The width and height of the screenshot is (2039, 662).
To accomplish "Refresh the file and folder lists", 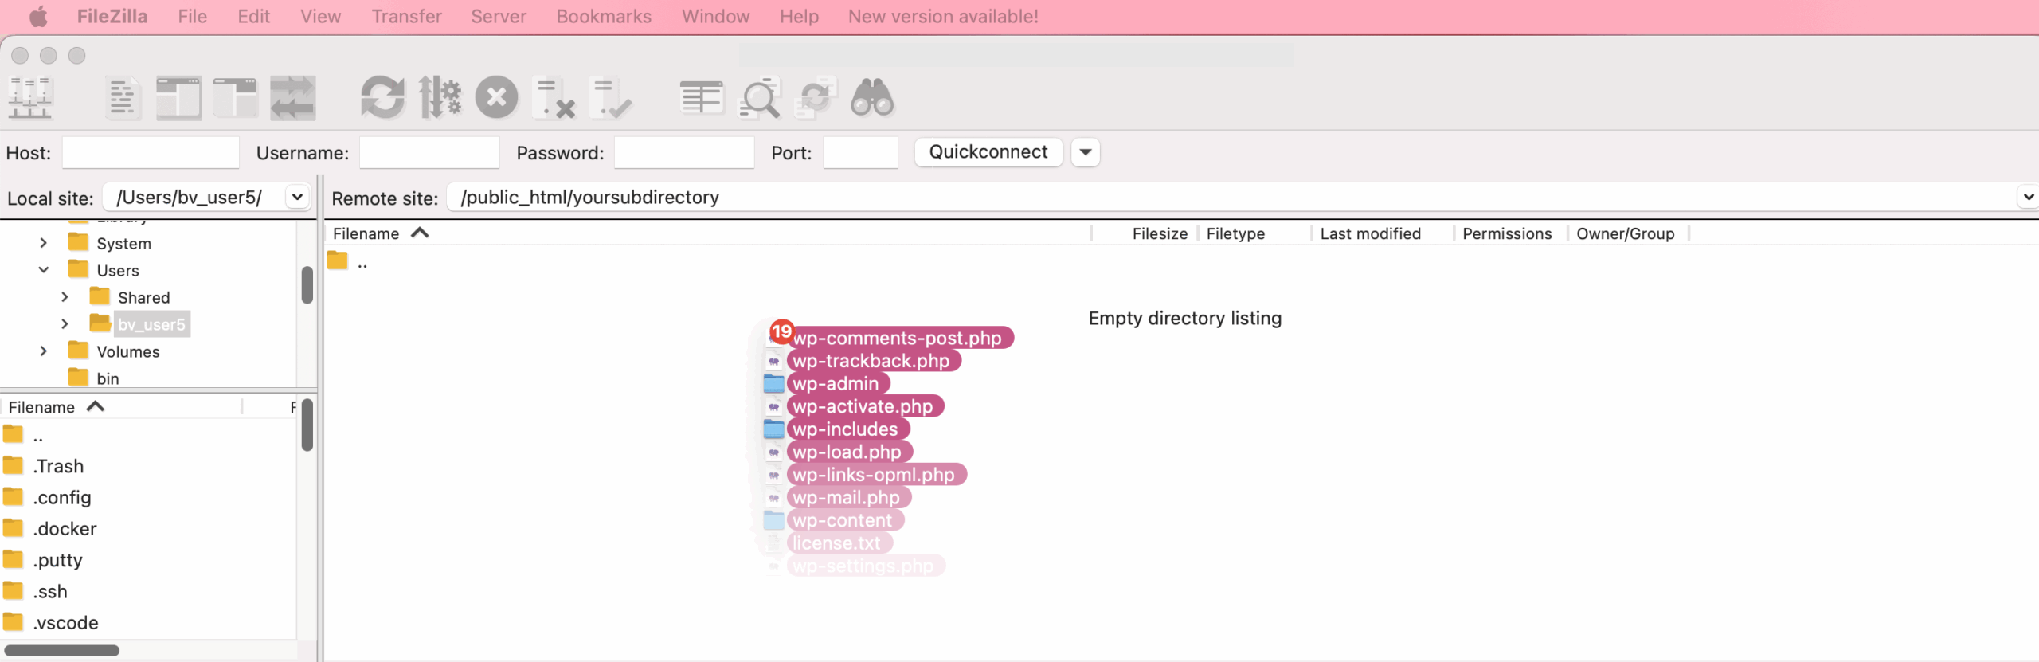I will (x=383, y=98).
